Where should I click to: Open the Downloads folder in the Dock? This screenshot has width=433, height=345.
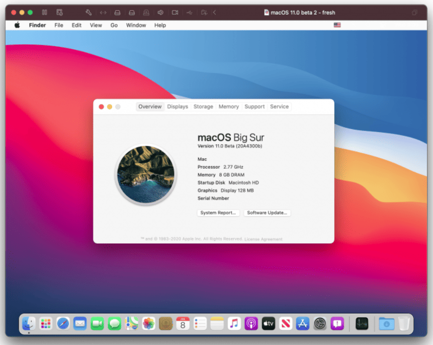[x=386, y=323]
